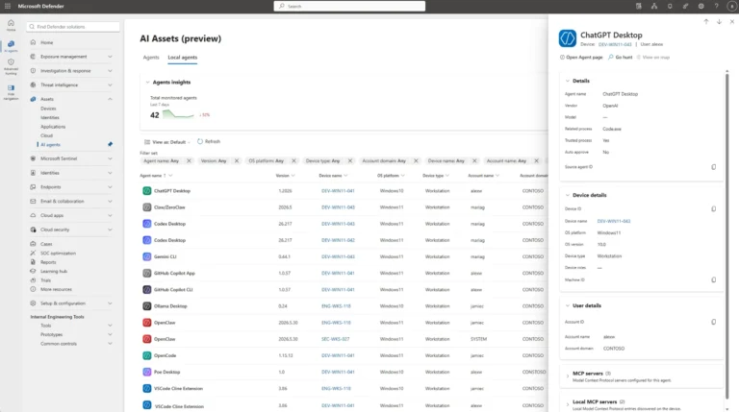Screen dimensions: 739x412
Task: Close the ChatGPT Desktop details panel
Action: coord(732,22)
